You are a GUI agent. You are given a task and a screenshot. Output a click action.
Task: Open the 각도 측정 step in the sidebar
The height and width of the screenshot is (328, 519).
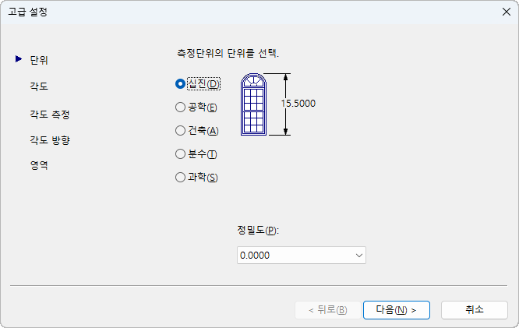50,115
